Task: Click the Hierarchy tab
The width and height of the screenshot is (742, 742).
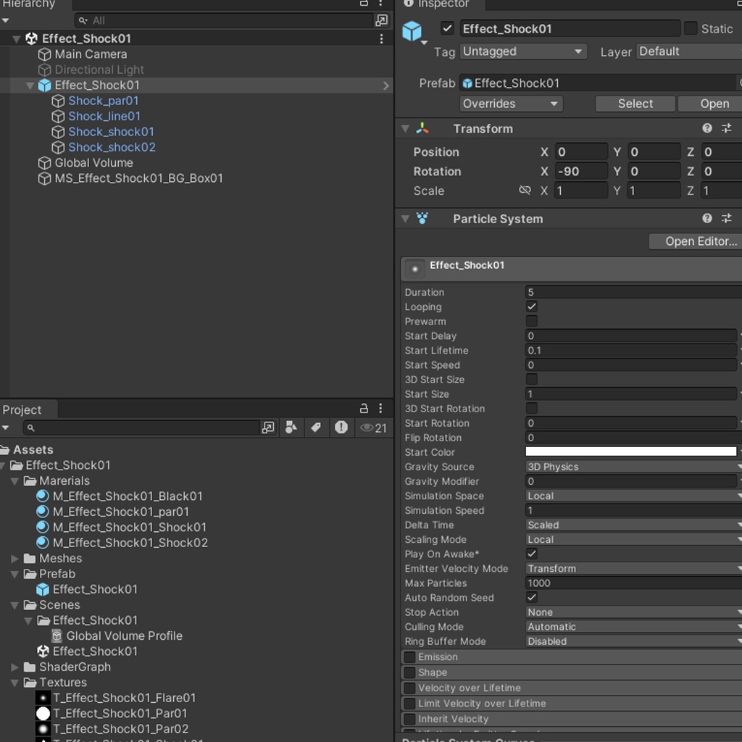Action: click(x=28, y=4)
